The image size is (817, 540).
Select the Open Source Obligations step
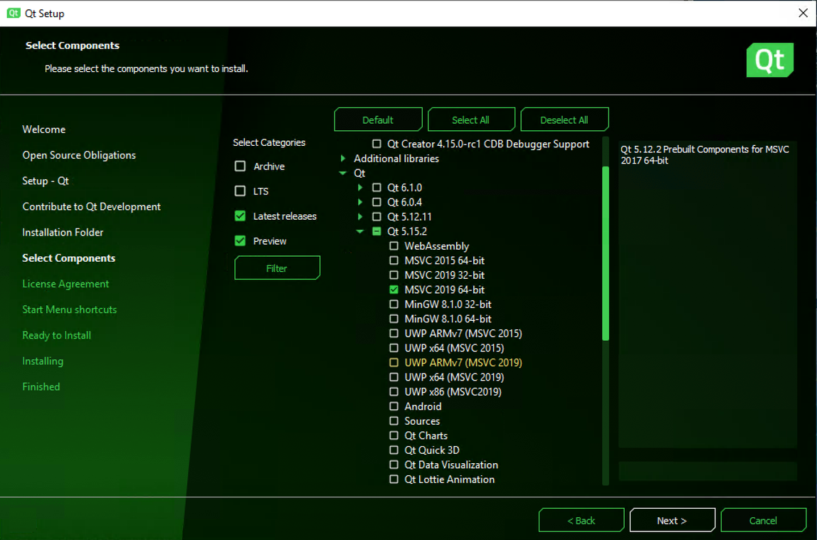coord(79,155)
